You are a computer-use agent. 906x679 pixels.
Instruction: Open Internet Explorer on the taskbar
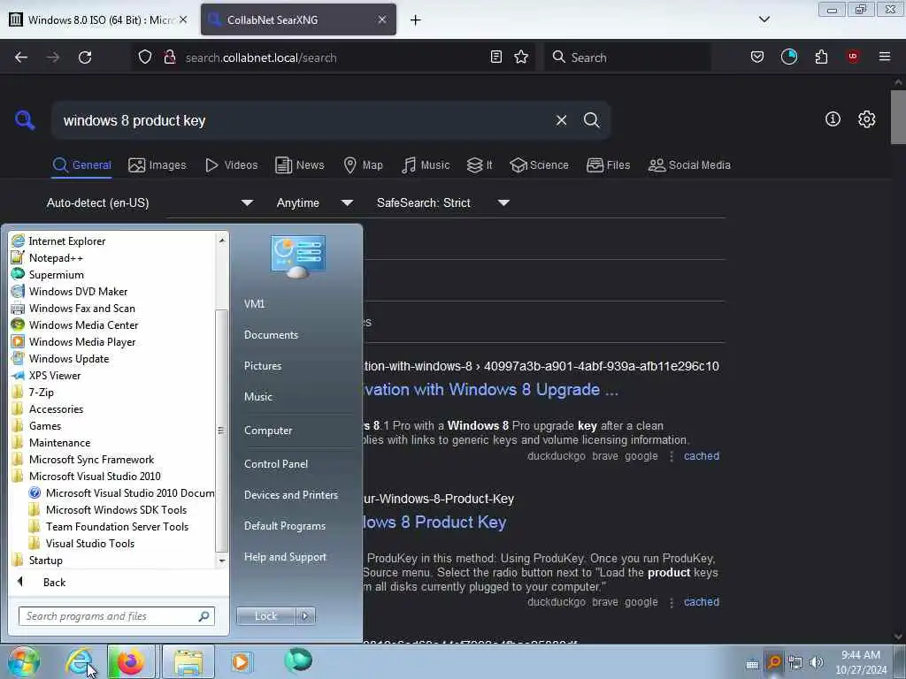point(79,661)
